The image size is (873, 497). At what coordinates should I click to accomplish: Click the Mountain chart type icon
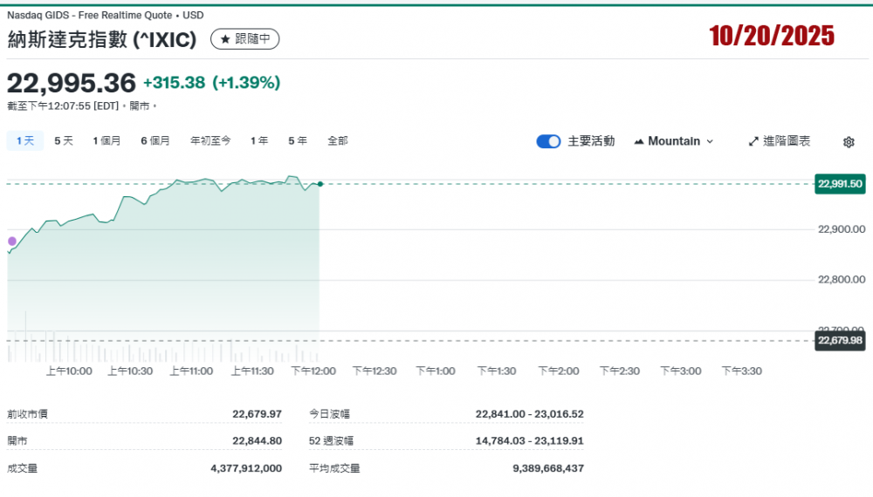click(x=638, y=141)
